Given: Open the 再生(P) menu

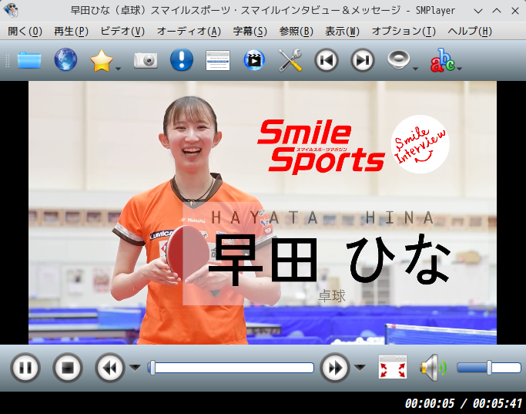Looking at the screenshot, I should pyautogui.click(x=71, y=32).
